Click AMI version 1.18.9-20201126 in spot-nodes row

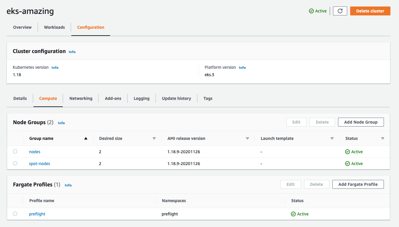coord(184,164)
